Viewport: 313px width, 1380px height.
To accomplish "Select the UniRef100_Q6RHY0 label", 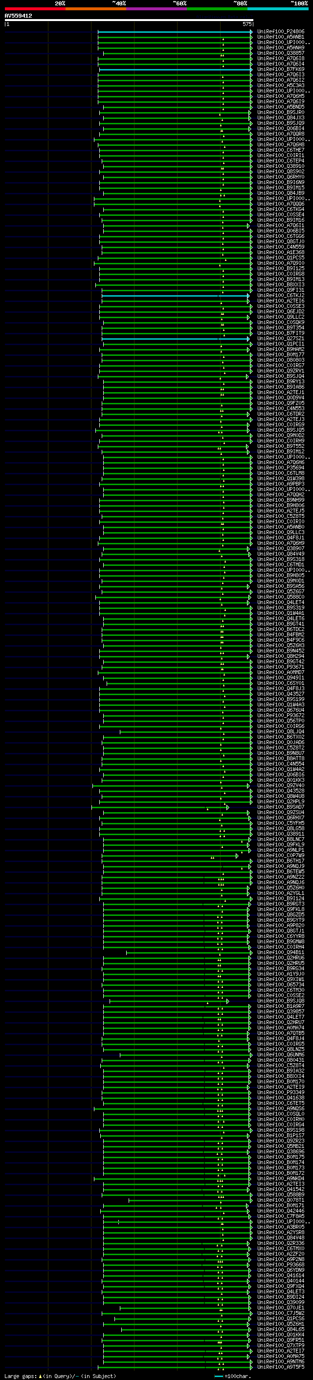I will click(281, 177).
